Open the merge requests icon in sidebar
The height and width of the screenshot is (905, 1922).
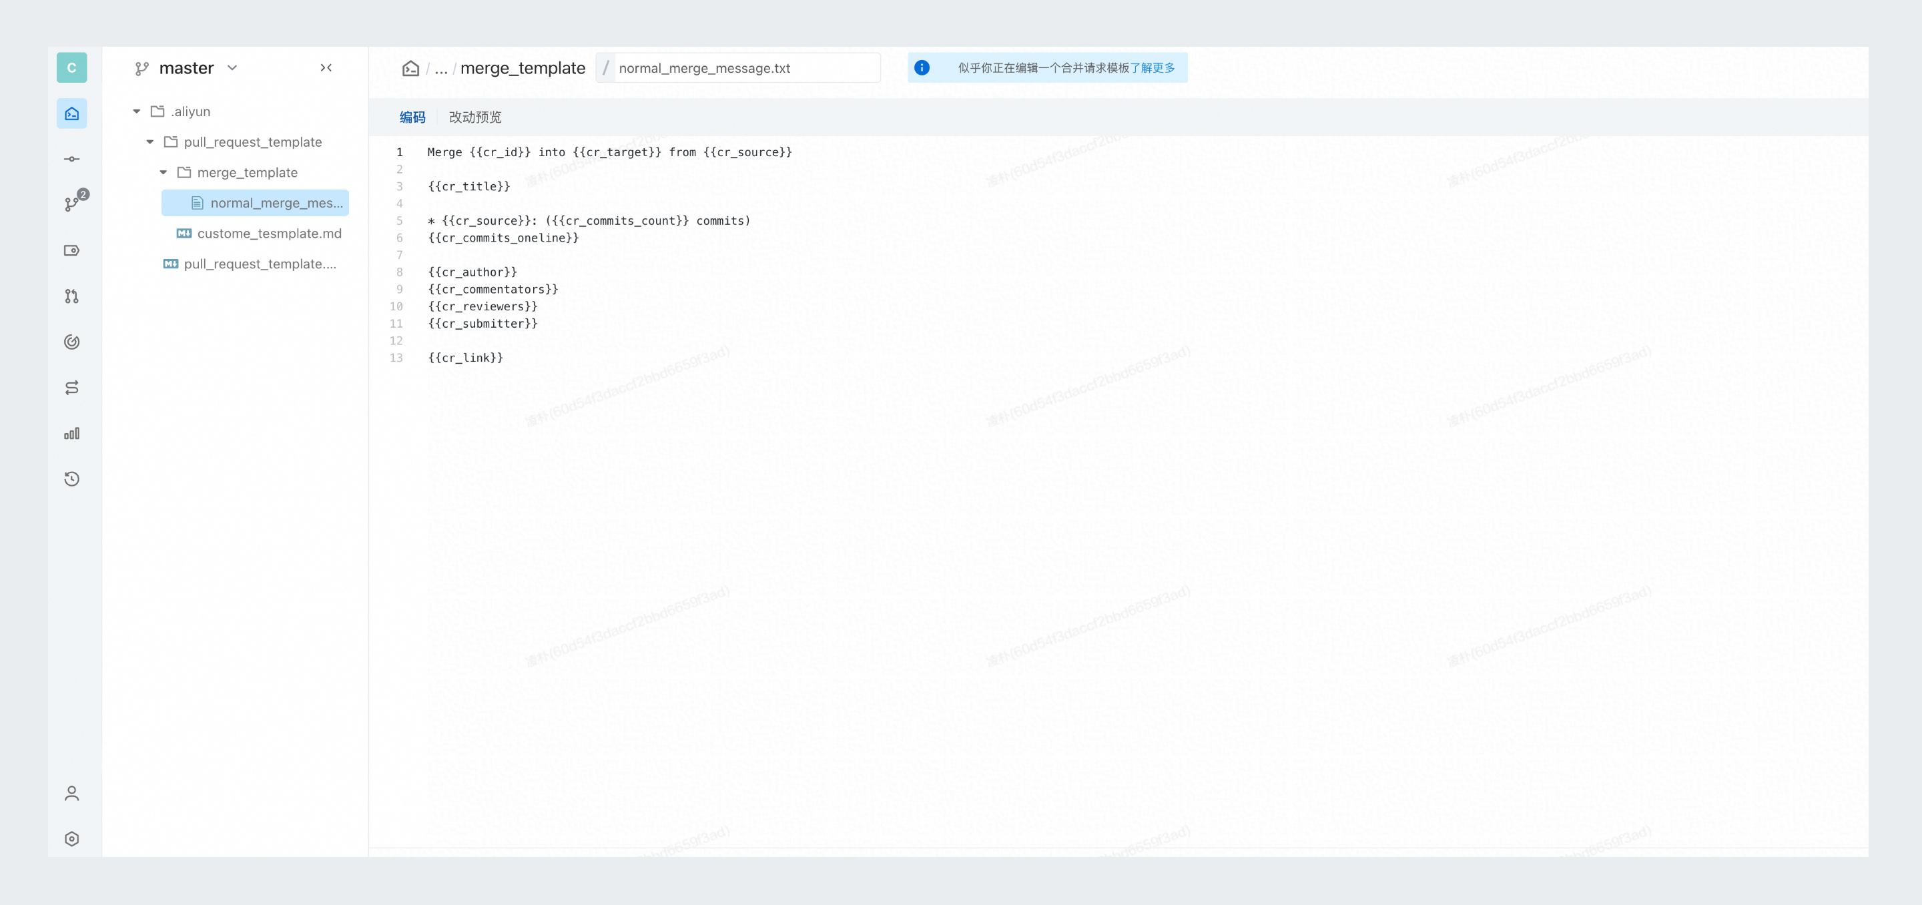71,296
